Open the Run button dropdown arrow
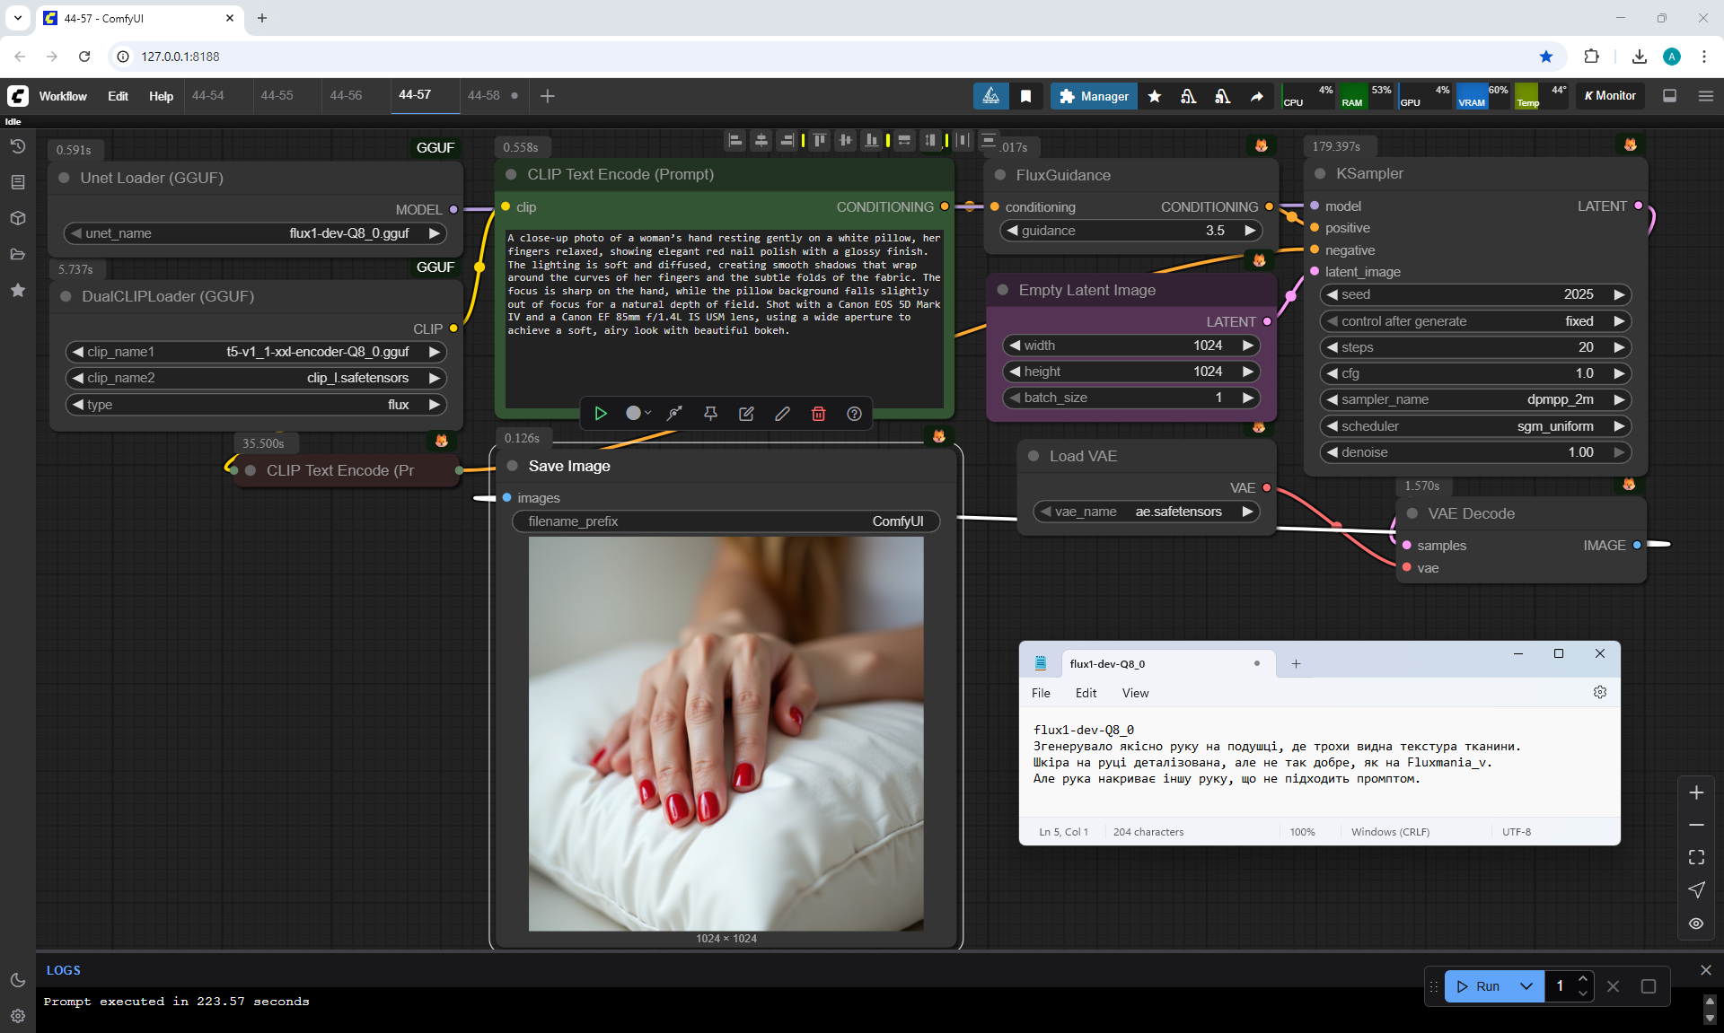 point(1526,986)
